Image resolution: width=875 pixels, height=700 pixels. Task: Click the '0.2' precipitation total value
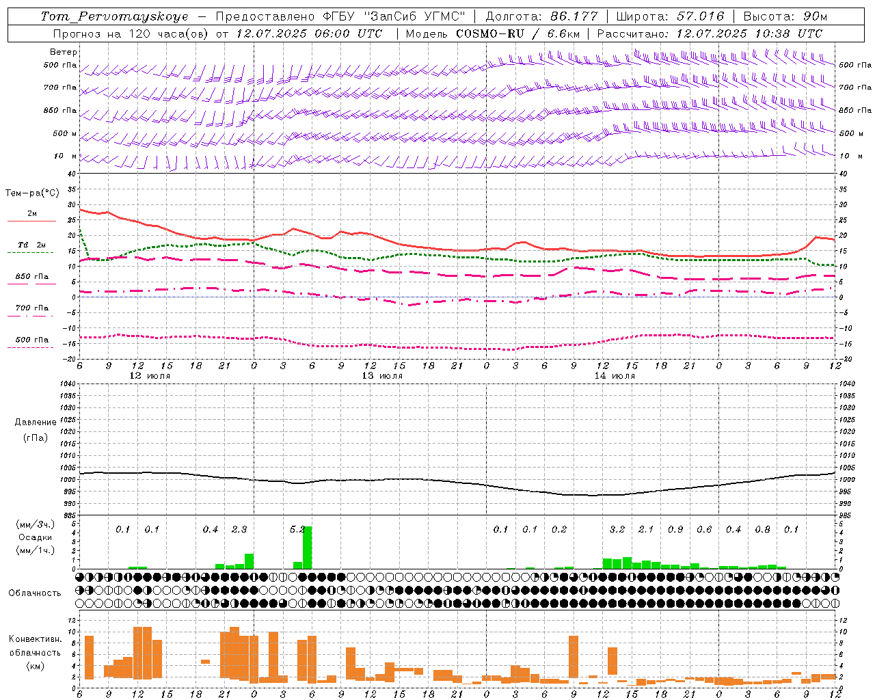coord(559,530)
